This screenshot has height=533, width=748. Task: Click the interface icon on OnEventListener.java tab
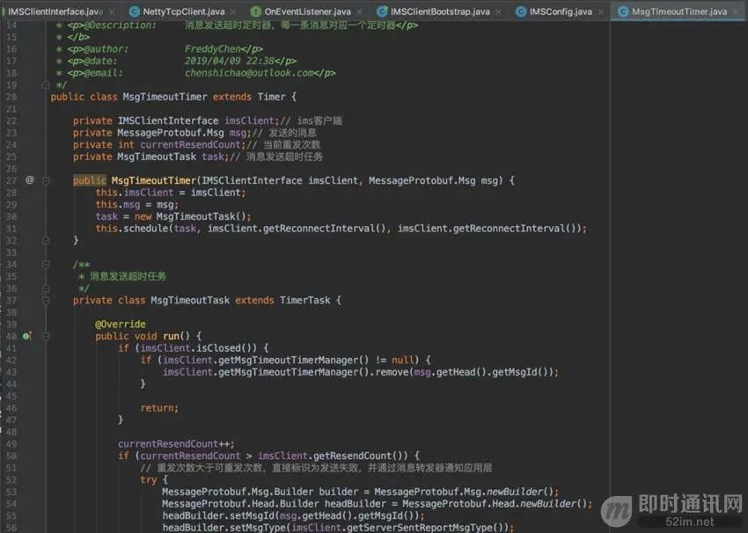point(256,11)
